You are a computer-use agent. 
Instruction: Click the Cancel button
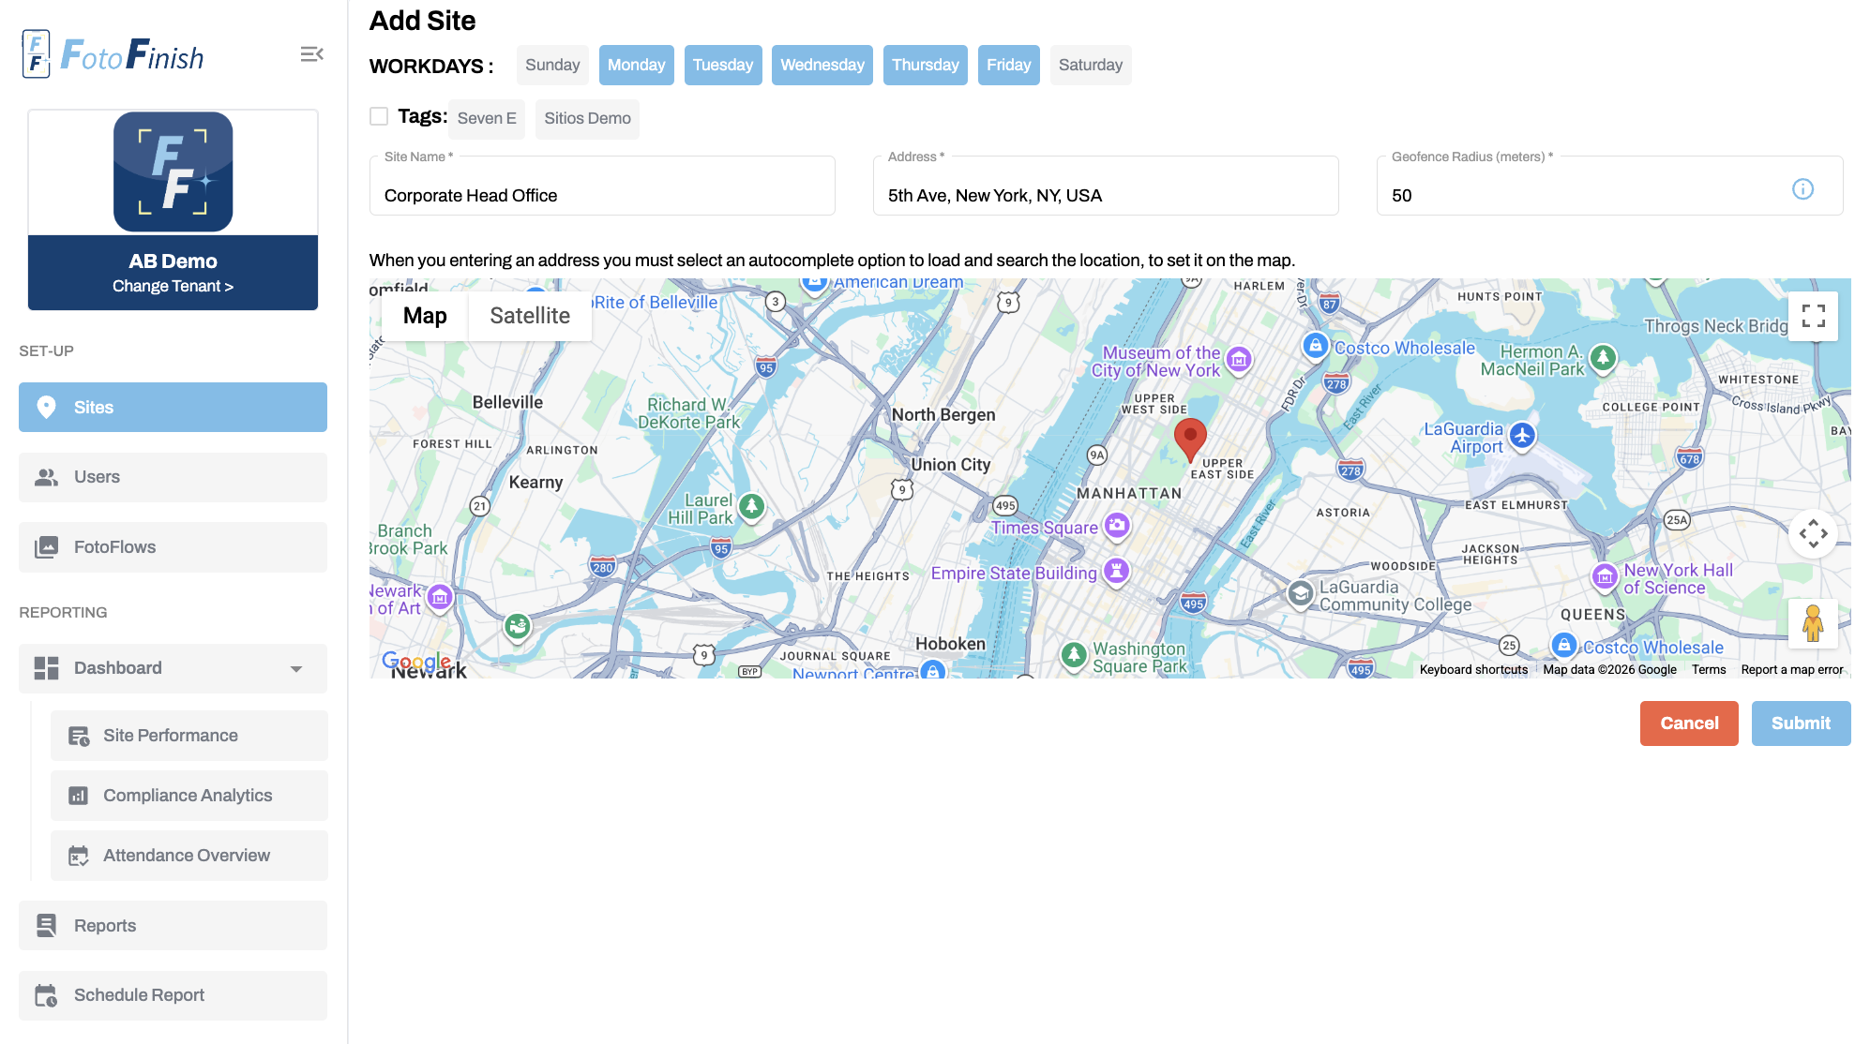point(1688,723)
